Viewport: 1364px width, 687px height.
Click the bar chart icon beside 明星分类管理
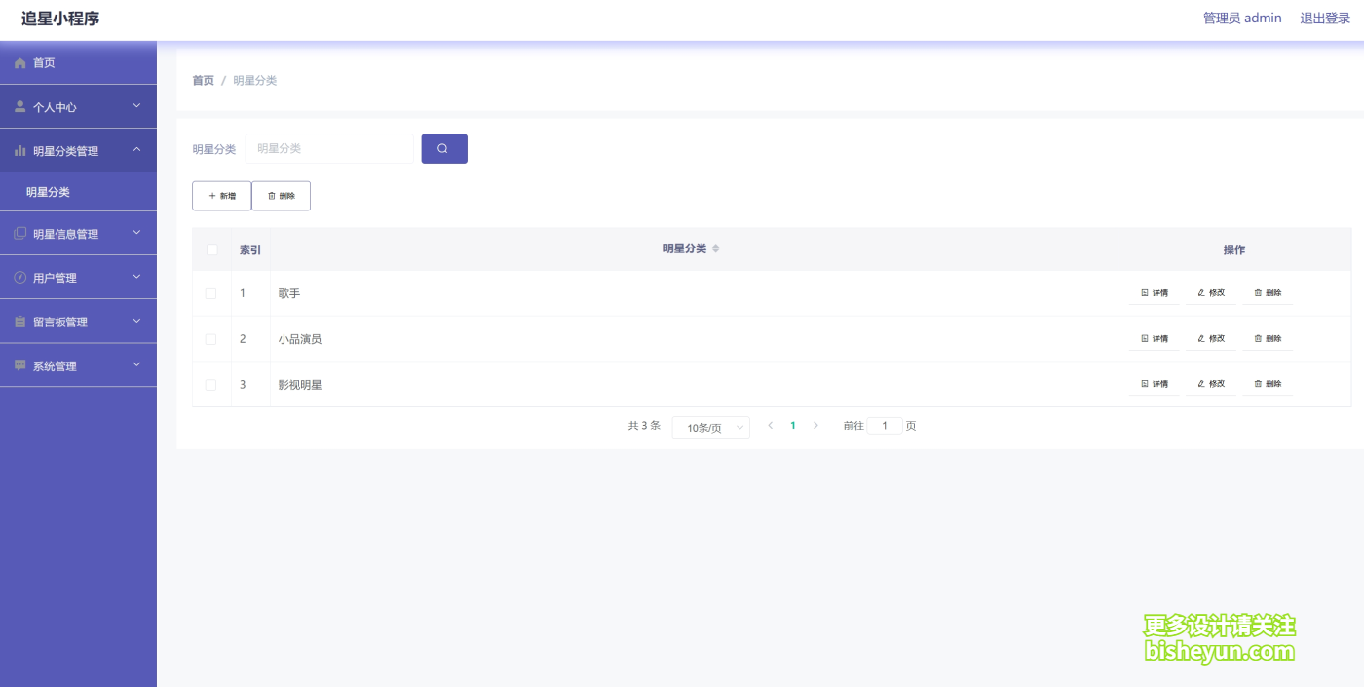20,151
